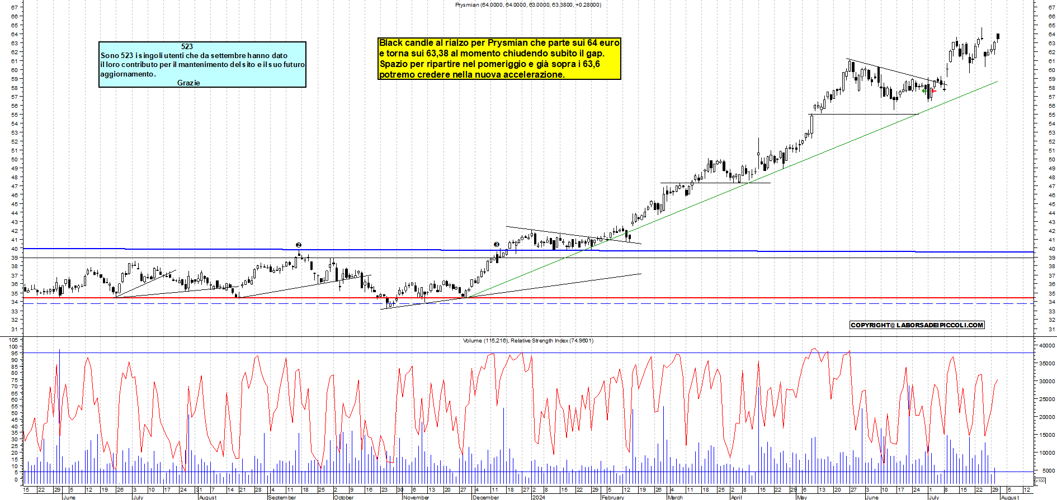
Task: Click the '2024' year label on time axis
Action: [x=538, y=497]
